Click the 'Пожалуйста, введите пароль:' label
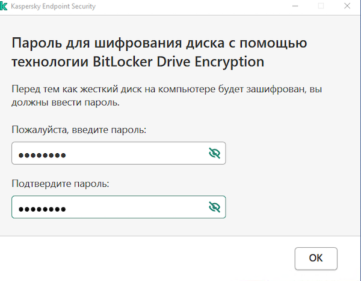 (x=78, y=130)
